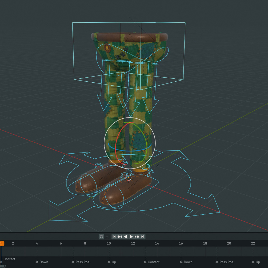Open the dropdown beside the record icon

(106, 237)
